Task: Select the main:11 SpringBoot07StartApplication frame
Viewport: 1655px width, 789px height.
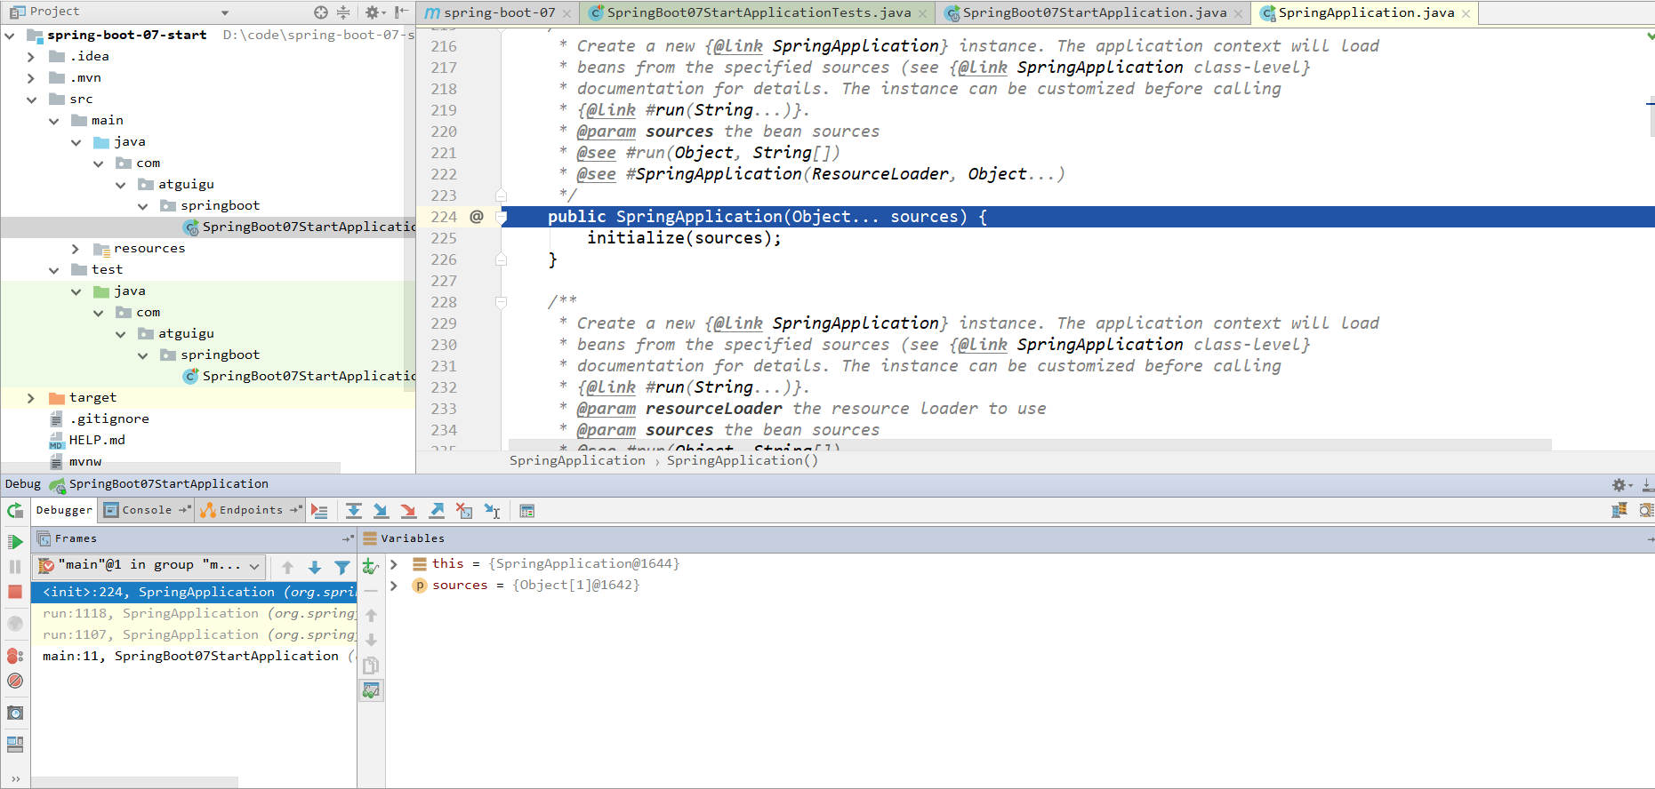Action: (196, 657)
